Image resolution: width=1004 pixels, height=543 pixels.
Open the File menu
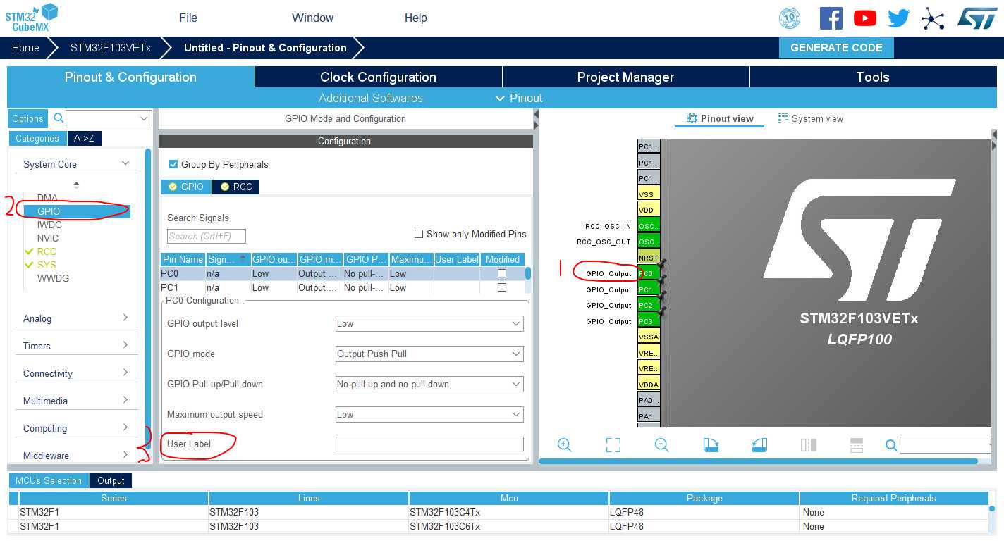point(188,18)
